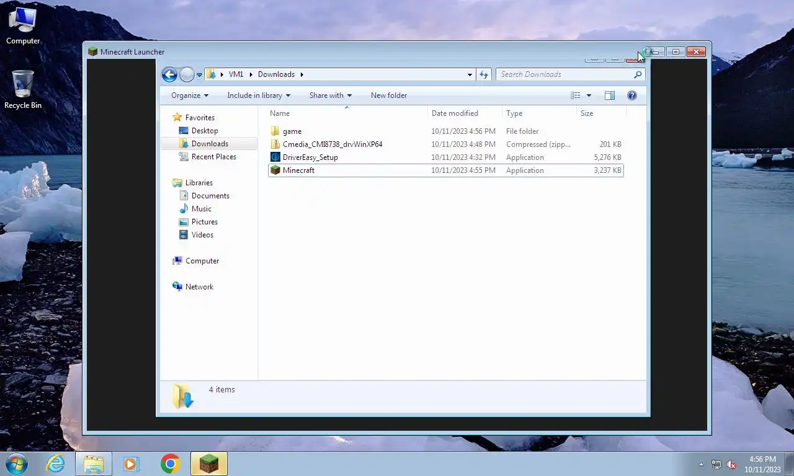Open the Share with menu
Viewport: 794px width, 476px height.
pyautogui.click(x=331, y=95)
